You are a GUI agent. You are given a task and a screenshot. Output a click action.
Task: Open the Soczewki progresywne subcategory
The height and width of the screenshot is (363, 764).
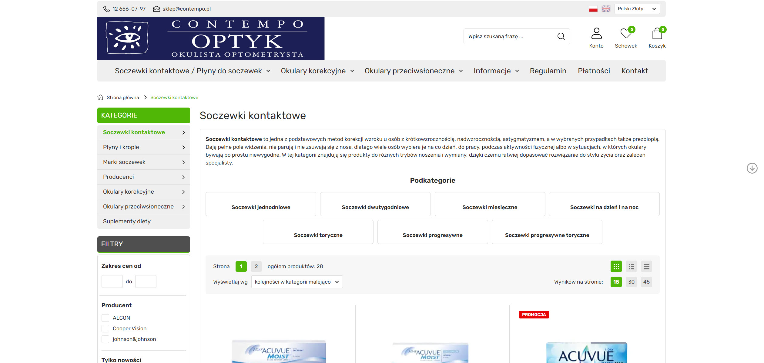[x=432, y=232]
